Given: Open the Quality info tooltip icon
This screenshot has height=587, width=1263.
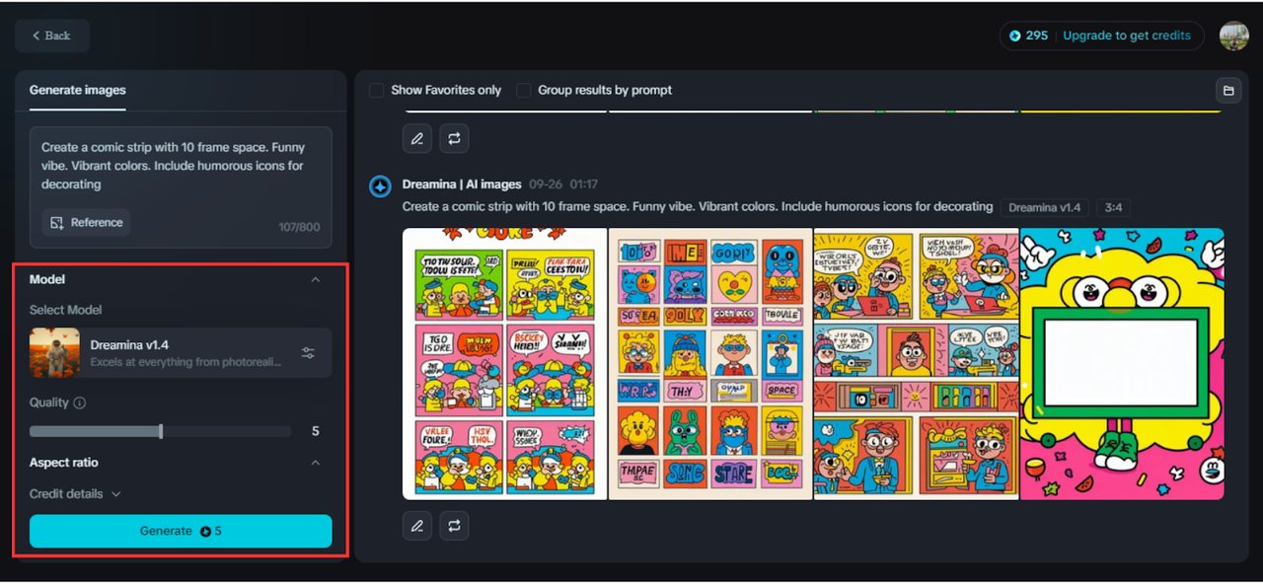Looking at the screenshot, I should click(80, 403).
